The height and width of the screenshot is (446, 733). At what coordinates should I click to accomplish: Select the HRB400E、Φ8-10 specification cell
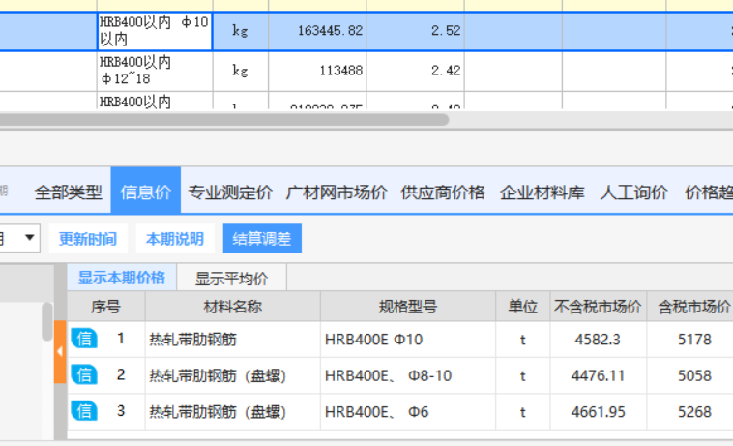[x=408, y=375]
